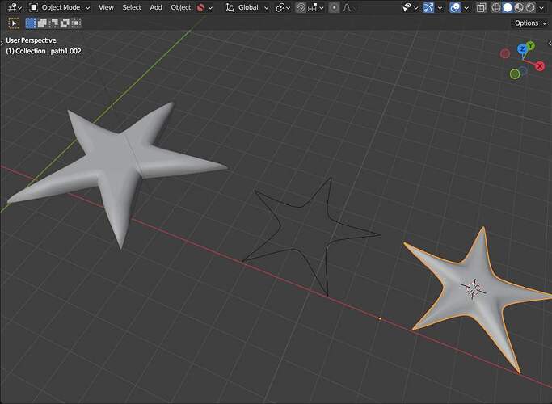
Task: Open the Select menu
Action: click(x=132, y=7)
